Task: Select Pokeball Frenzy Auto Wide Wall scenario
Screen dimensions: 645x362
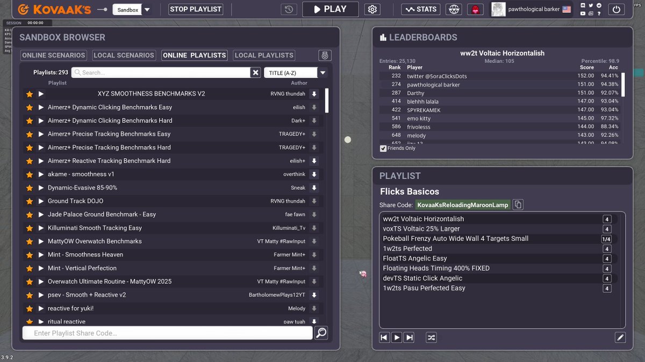Action: click(498, 239)
